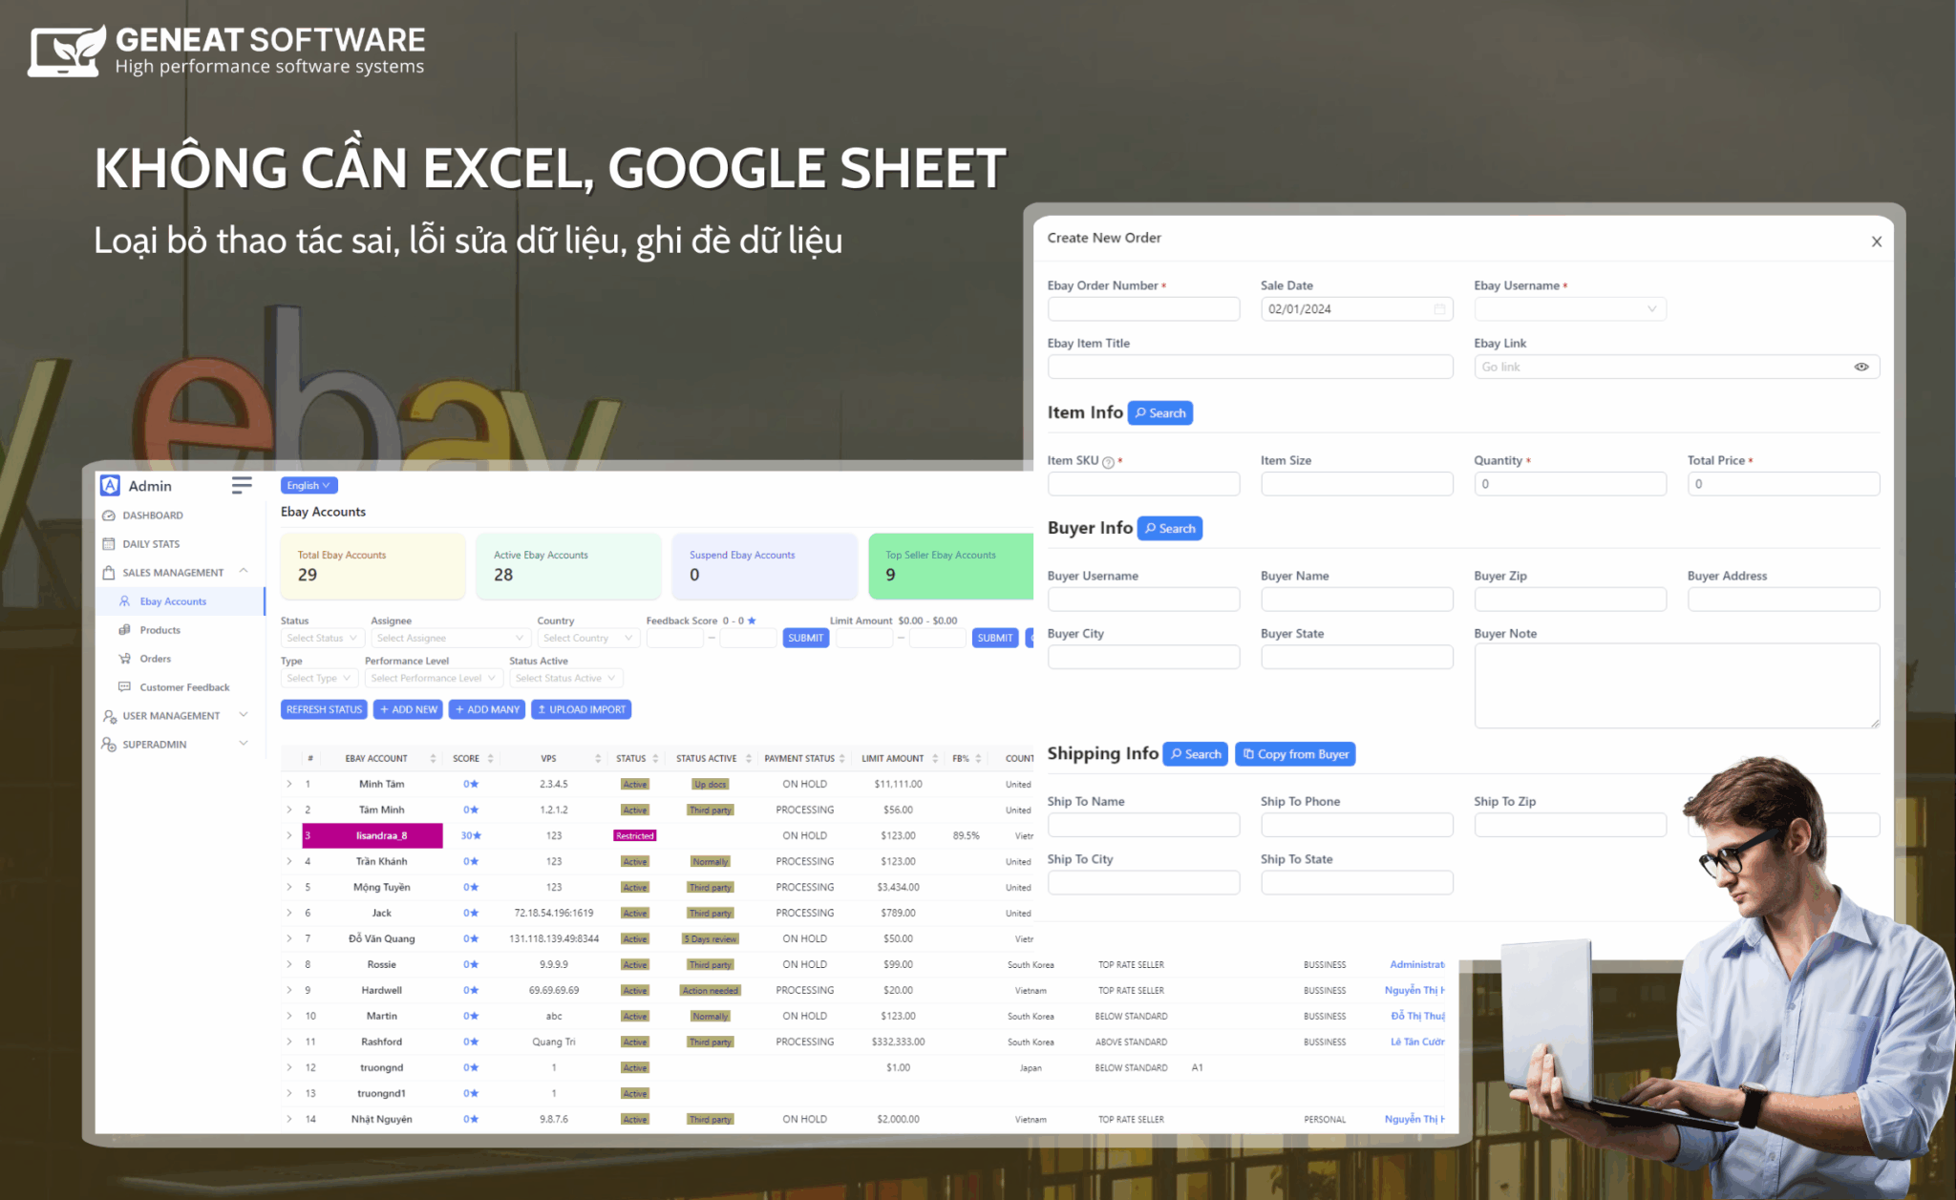The height and width of the screenshot is (1200, 1956).
Task: Sort by the FB% column arrows
Action: click(978, 759)
